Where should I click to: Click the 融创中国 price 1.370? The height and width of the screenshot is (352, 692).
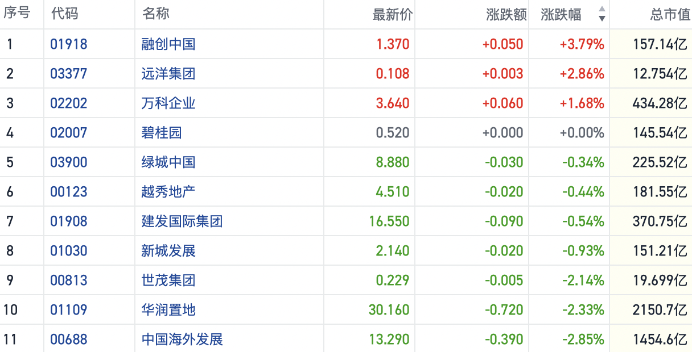point(393,44)
